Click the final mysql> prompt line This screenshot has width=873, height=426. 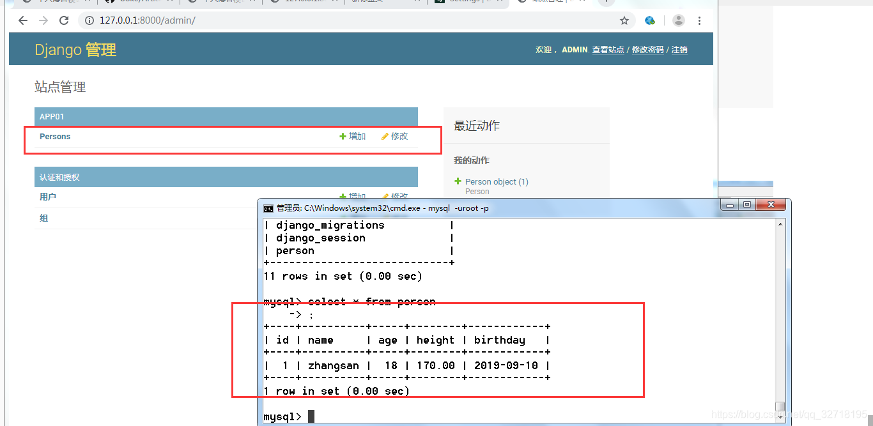(289, 416)
